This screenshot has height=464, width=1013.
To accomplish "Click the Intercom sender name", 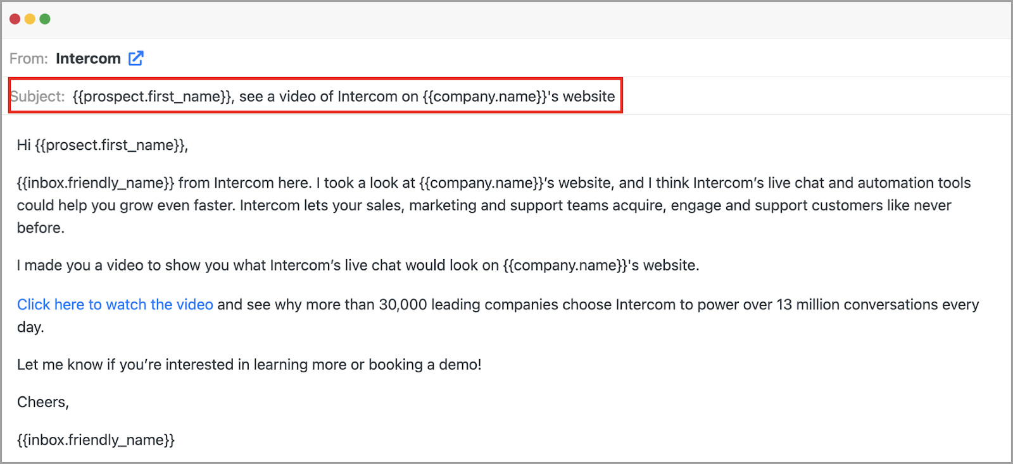I will click(x=88, y=59).
